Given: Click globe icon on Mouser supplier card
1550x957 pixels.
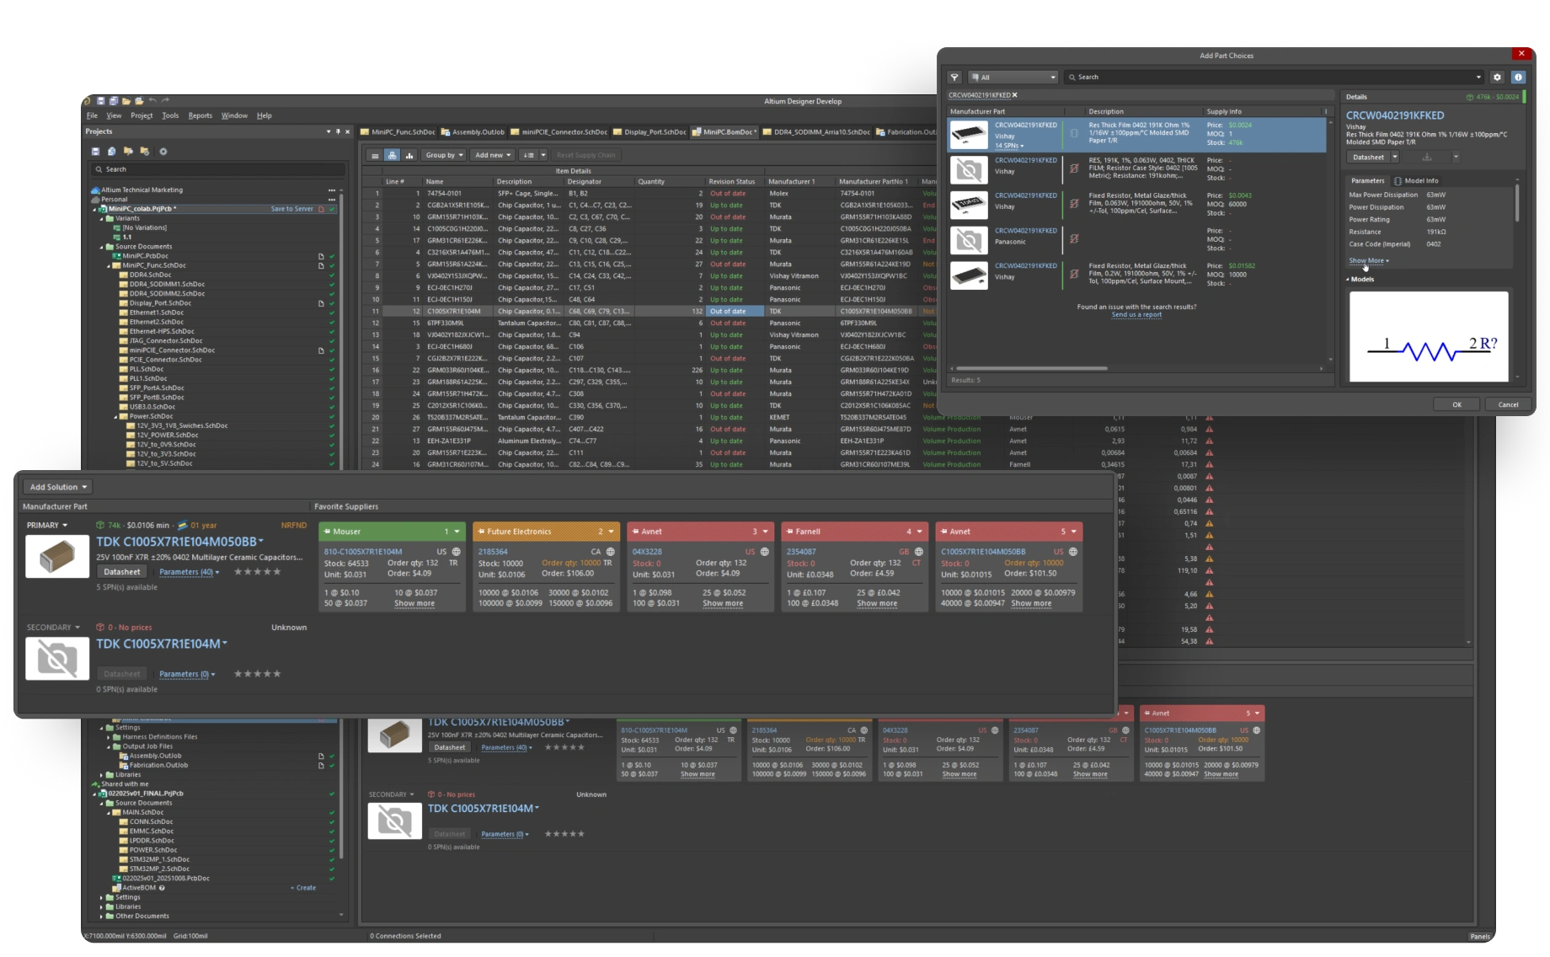Looking at the screenshot, I should (457, 552).
